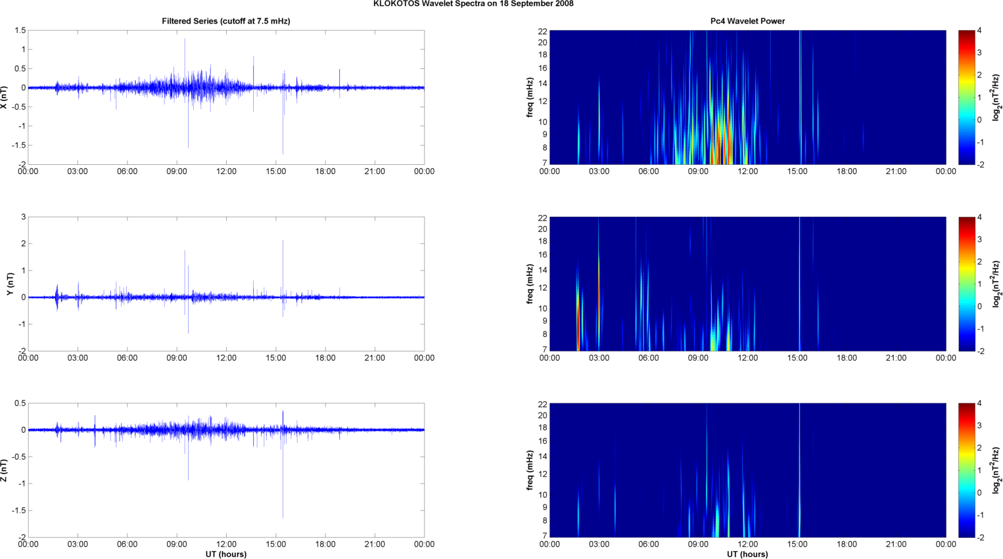Click the freq (mHz) label of the middle spectrogram
This screenshot has height=559, width=1003.
click(530, 284)
